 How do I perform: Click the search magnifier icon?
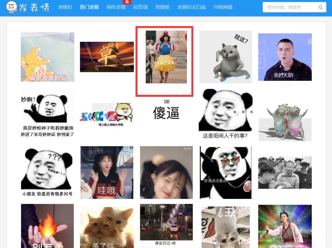click(321, 7)
